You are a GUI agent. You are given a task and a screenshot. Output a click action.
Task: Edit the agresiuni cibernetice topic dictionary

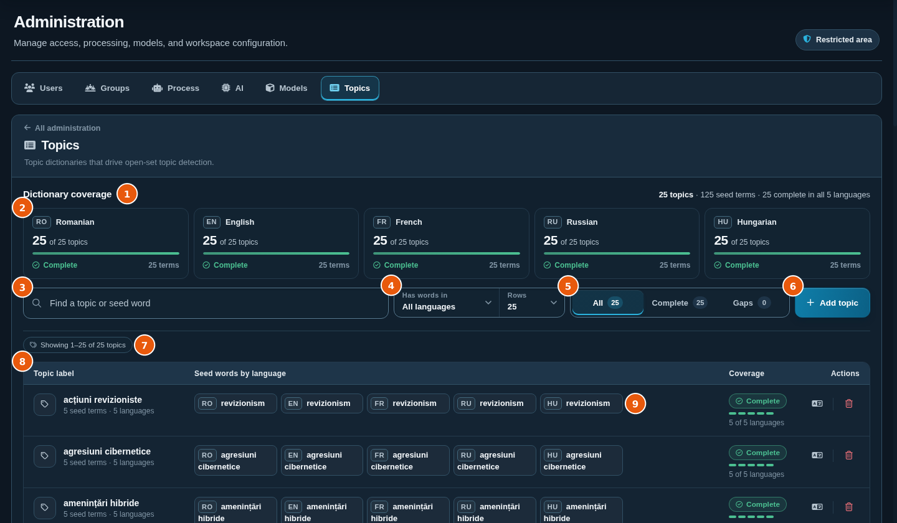tap(817, 455)
